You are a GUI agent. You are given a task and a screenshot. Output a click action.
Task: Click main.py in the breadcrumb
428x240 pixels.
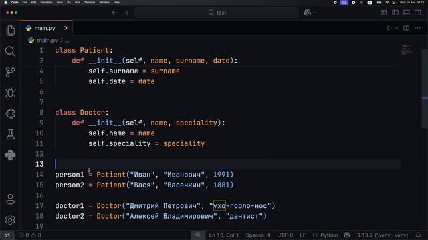(x=47, y=41)
